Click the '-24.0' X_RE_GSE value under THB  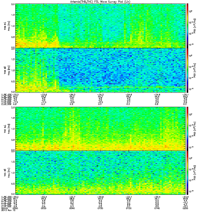pos(72,95)
